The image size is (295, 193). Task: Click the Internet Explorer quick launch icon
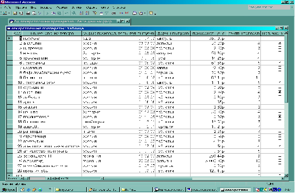(x=29, y=190)
